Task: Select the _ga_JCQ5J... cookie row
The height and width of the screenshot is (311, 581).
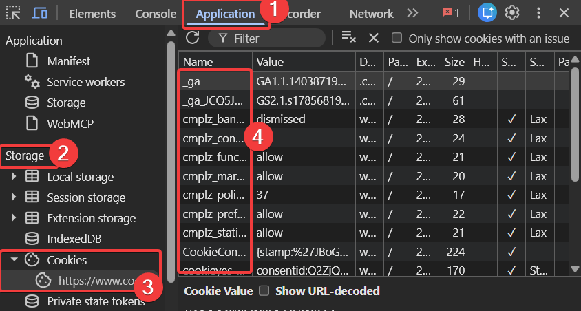Action: [x=374, y=100]
